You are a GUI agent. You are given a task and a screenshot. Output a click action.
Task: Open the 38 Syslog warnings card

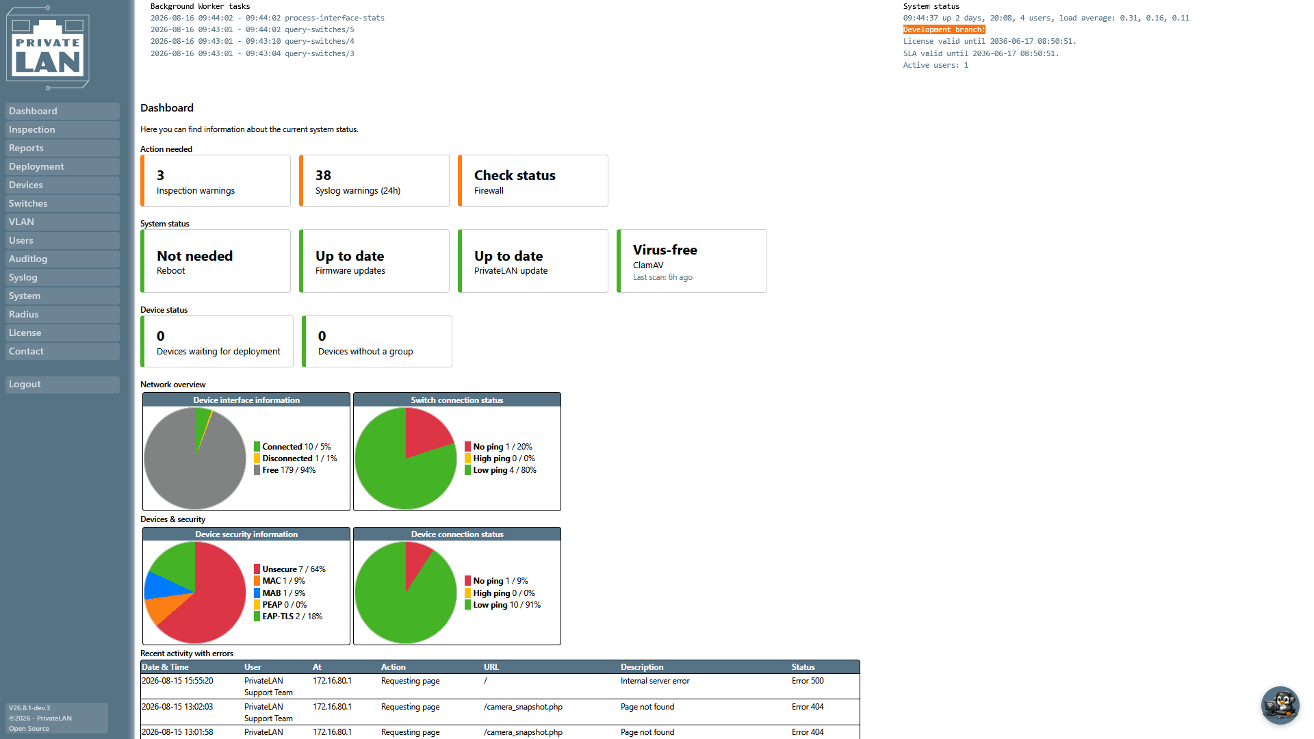pyautogui.click(x=374, y=181)
